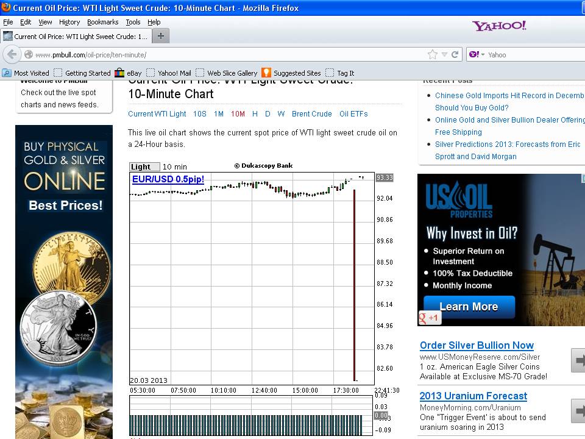The image size is (585, 439).
Task: Open the Order Silver Bullion Now ad
Action: 477,345
